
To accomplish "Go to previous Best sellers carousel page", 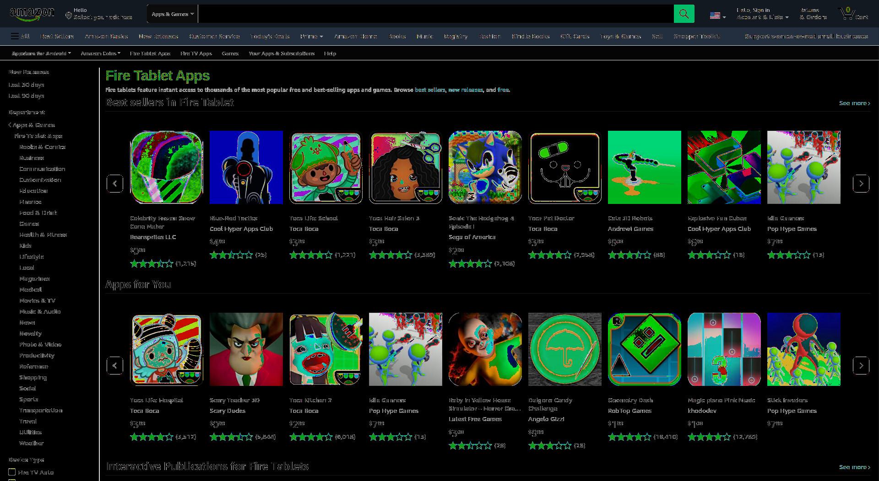I will click(114, 183).
